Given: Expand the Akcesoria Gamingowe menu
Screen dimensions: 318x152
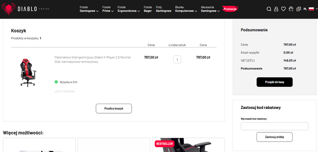Looking at the screenshot, I should point(210,9).
